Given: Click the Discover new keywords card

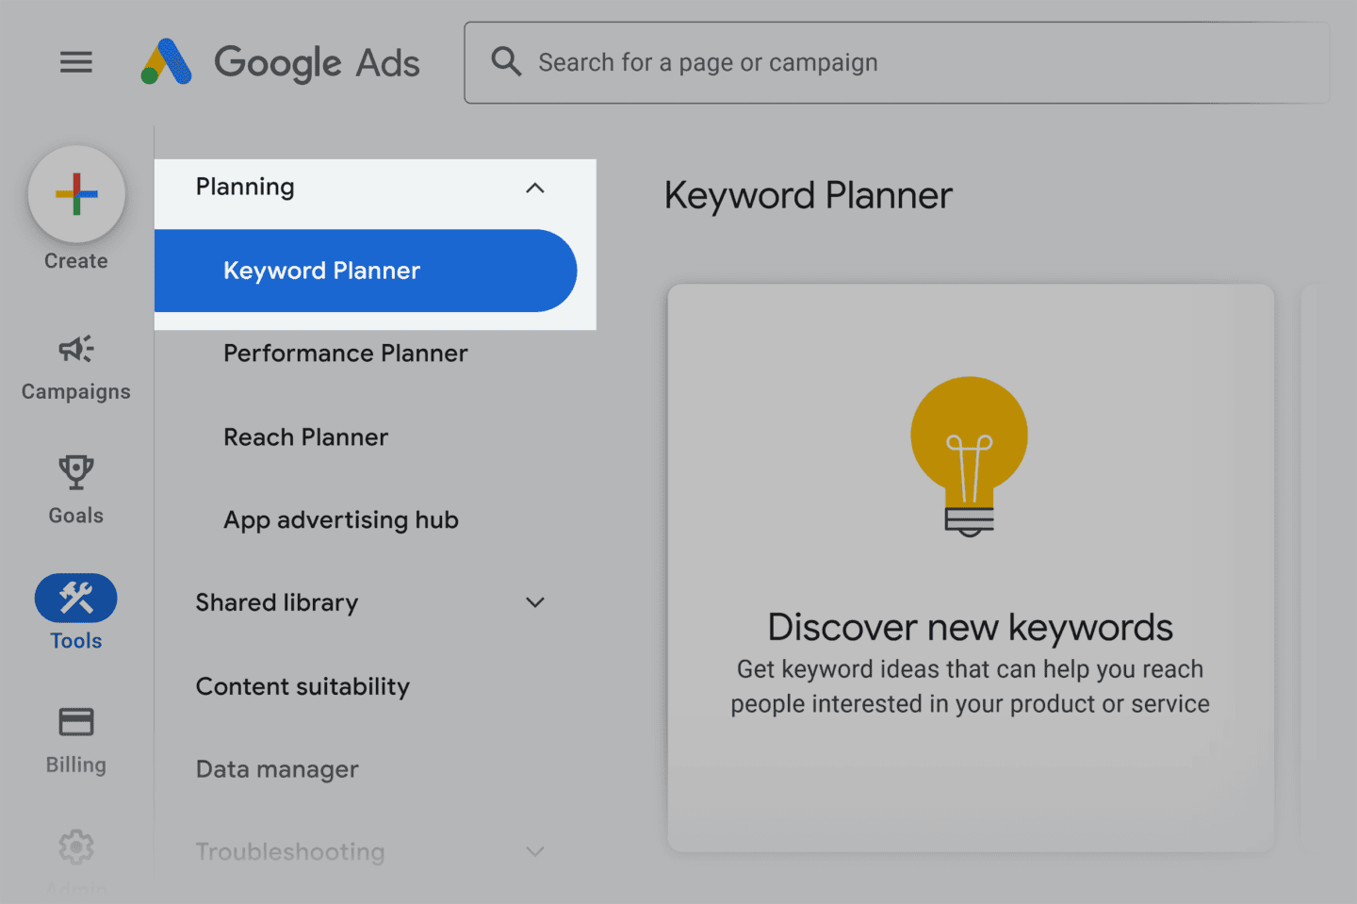Looking at the screenshot, I should tap(970, 566).
